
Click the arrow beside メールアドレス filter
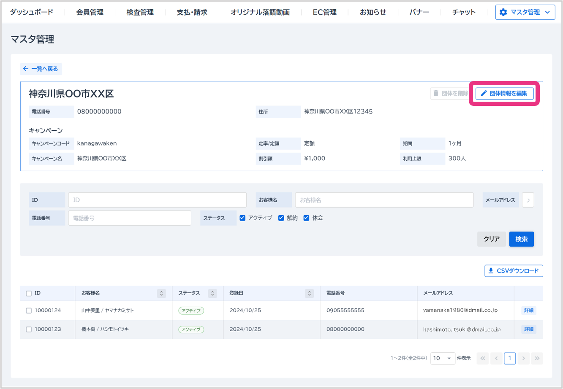pyautogui.click(x=528, y=200)
